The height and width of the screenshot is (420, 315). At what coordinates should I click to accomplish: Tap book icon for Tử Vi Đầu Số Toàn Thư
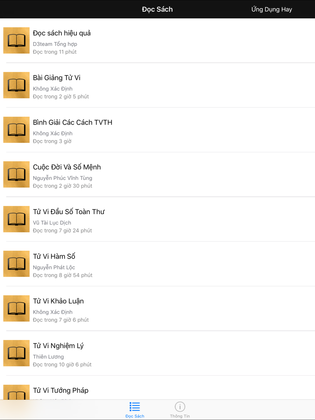pyautogui.click(x=16, y=219)
